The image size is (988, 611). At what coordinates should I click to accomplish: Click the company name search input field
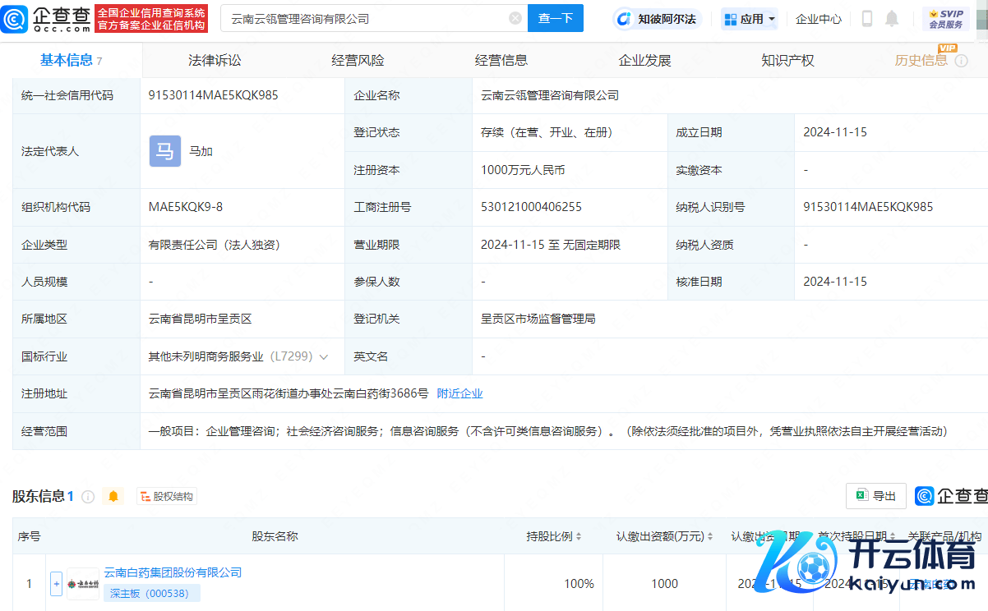[x=362, y=18]
